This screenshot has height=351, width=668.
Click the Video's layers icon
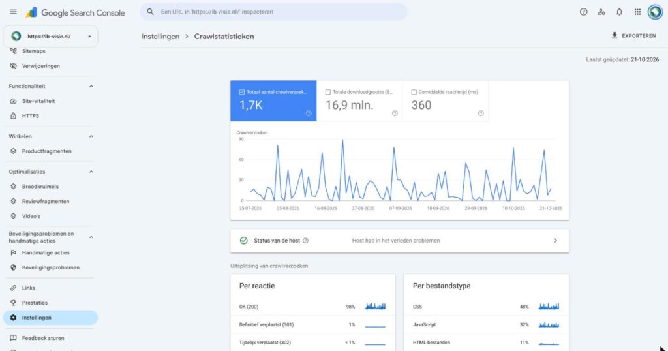coord(13,216)
